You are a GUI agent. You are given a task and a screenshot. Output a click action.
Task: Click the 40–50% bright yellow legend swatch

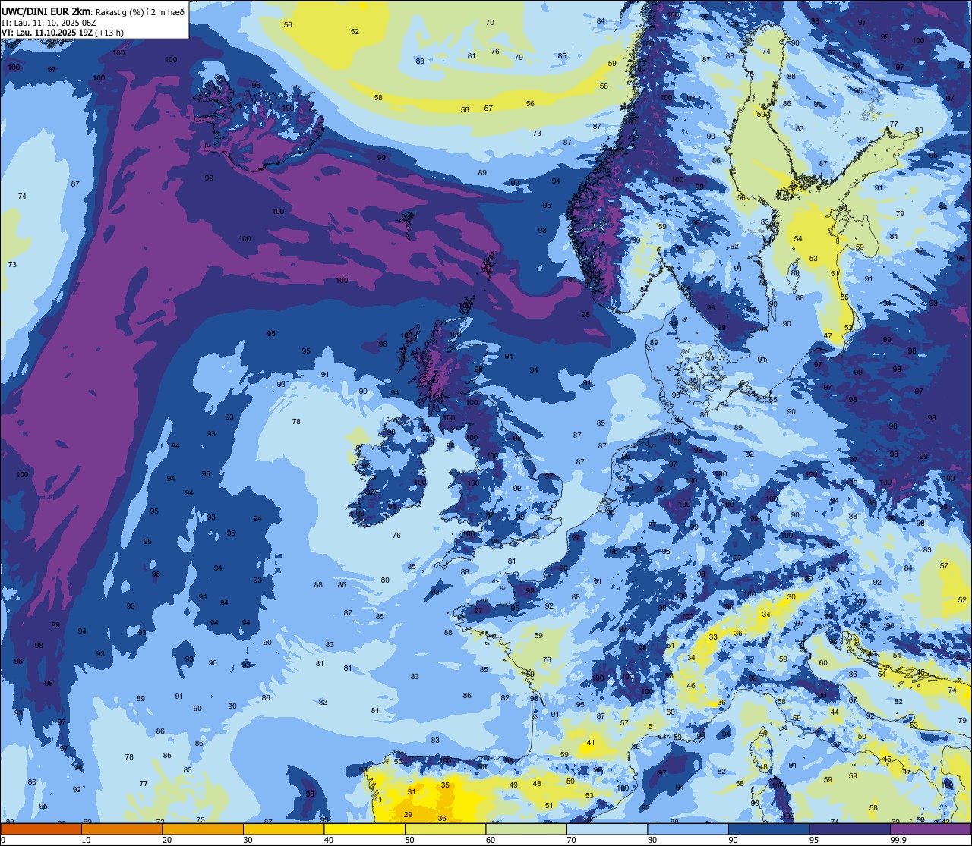(x=364, y=829)
